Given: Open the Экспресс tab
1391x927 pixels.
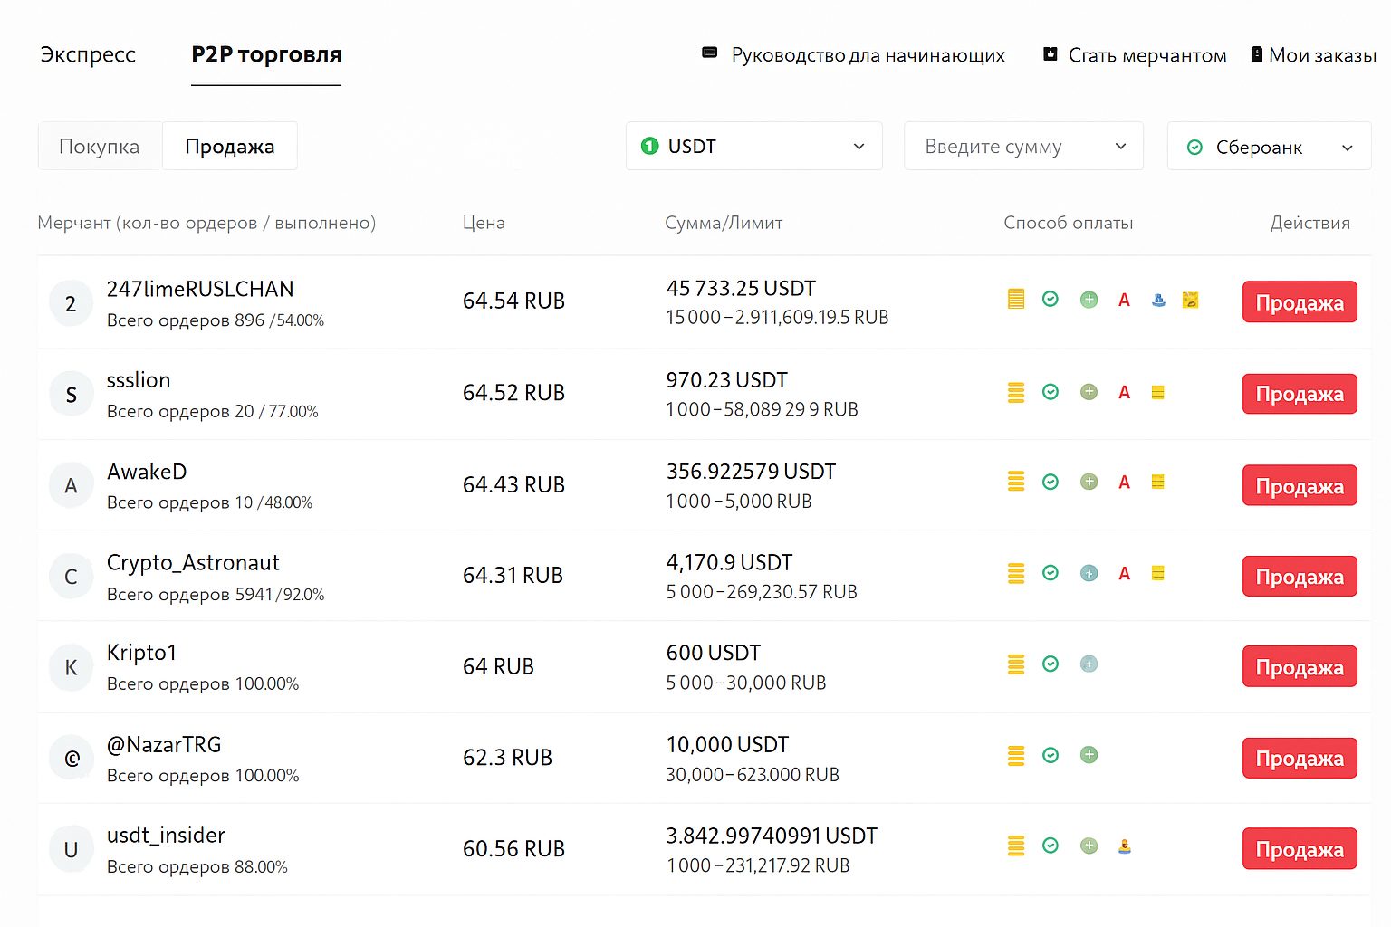Looking at the screenshot, I should pos(88,55).
